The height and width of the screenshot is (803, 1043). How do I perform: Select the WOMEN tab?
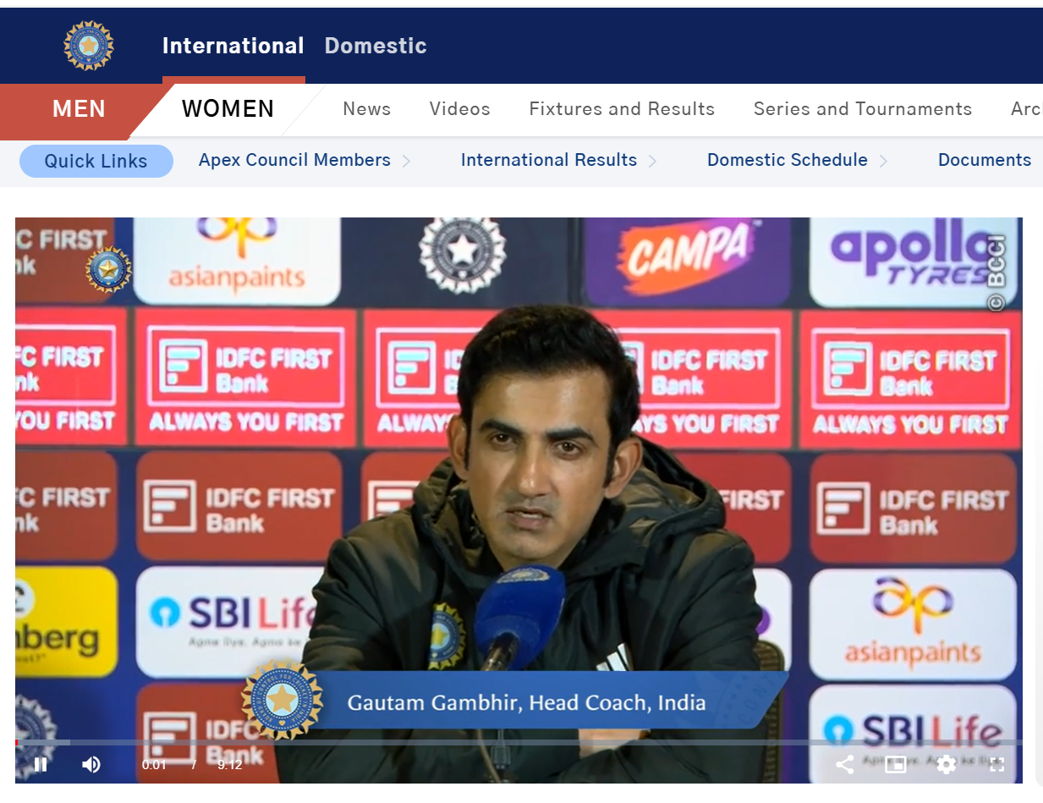pyautogui.click(x=228, y=109)
